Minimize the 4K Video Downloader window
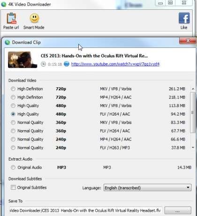 coord(160,3)
